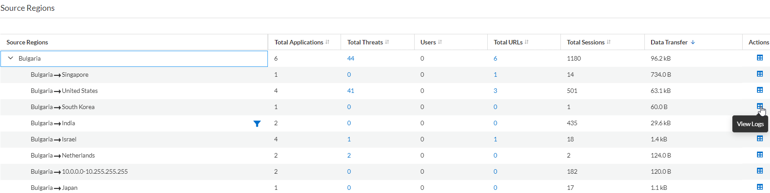
Task: Open United States URLs 3 link
Action: pyautogui.click(x=495, y=91)
